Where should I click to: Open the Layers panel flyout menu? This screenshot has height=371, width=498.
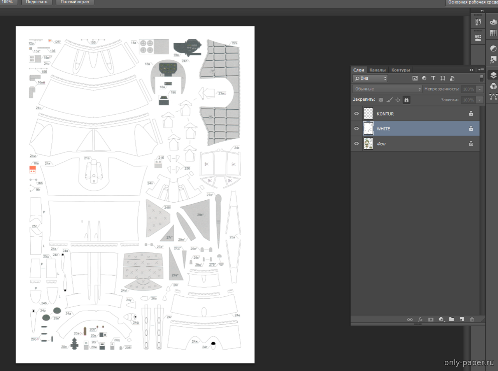point(481,70)
